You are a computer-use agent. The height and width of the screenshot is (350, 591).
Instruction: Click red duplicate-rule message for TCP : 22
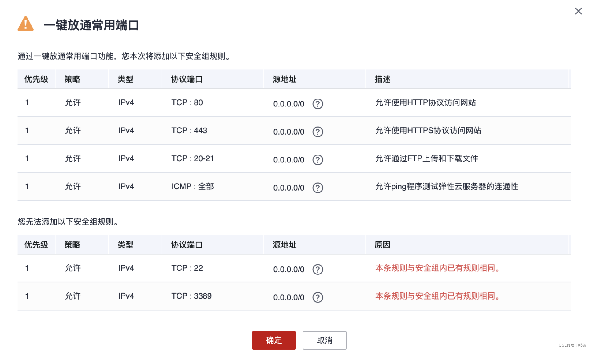(437, 268)
